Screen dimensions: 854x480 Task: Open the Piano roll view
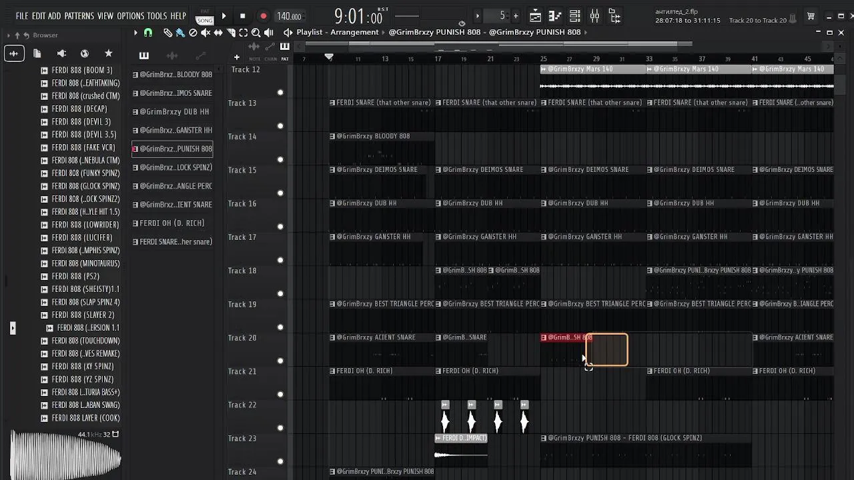click(555, 16)
